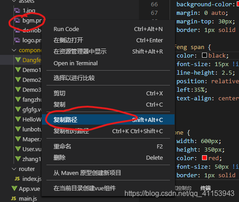The image size is (239, 202).
Task: Open index.js file name under router
Action: click(32, 179)
